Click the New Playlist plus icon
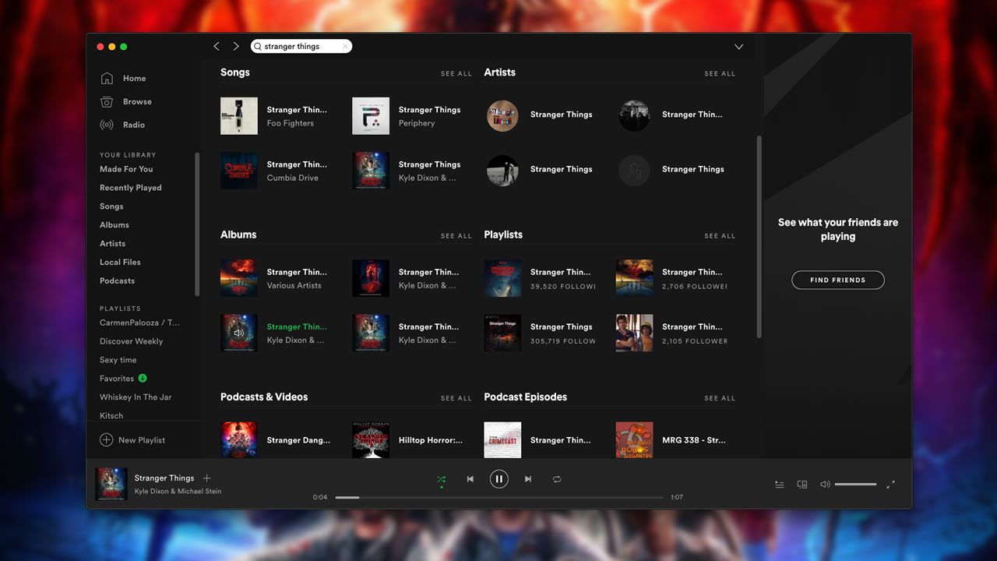 pyautogui.click(x=106, y=440)
